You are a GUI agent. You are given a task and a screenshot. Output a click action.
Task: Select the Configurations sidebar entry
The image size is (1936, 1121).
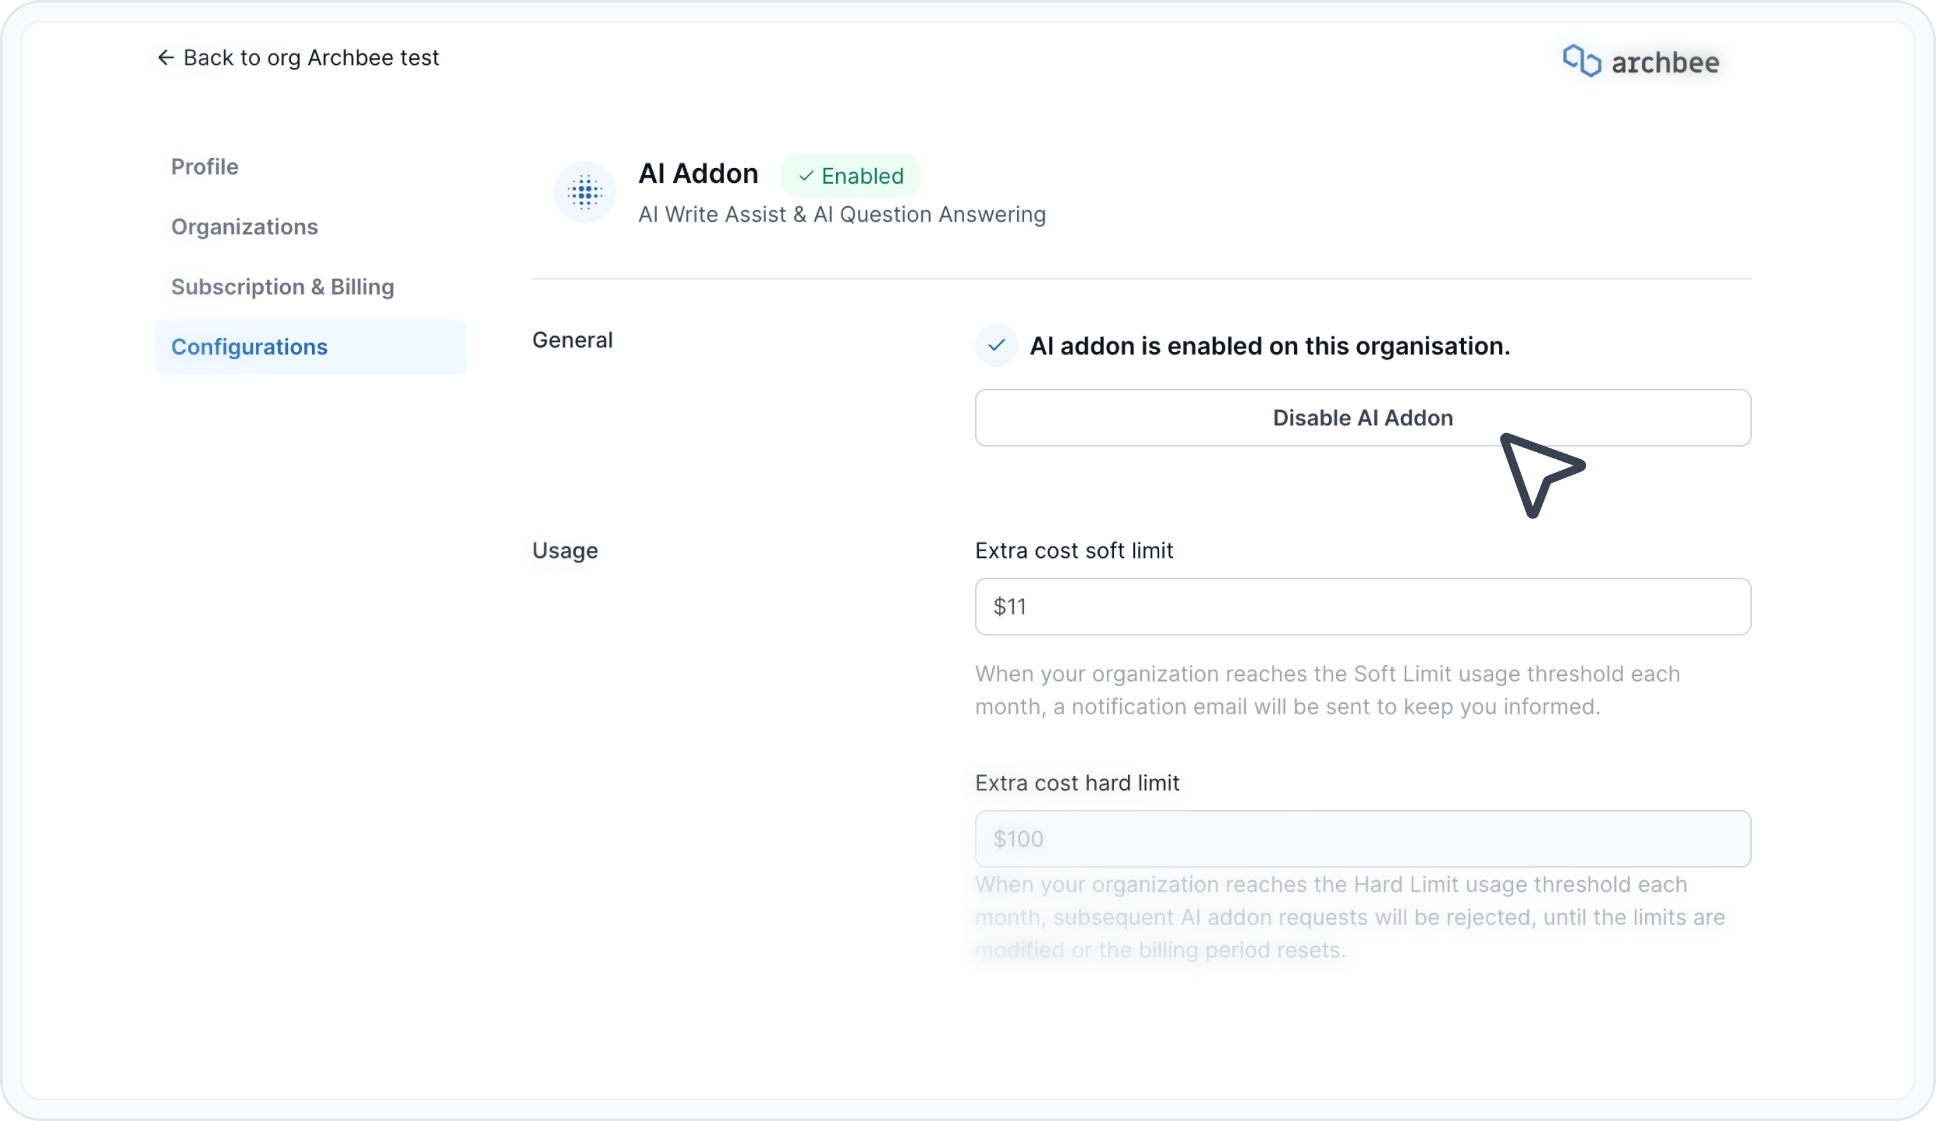pyautogui.click(x=249, y=346)
